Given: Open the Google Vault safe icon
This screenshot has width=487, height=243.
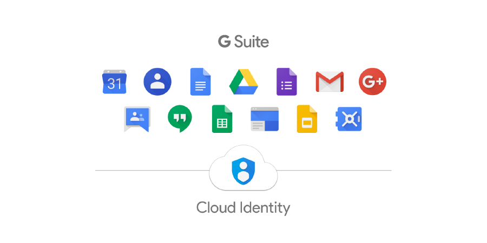Looking at the screenshot, I should [x=350, y=119].
